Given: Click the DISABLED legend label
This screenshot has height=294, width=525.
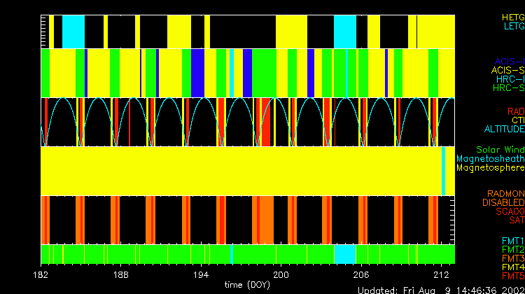Looking at the screenshot, I should pos(503,203).
